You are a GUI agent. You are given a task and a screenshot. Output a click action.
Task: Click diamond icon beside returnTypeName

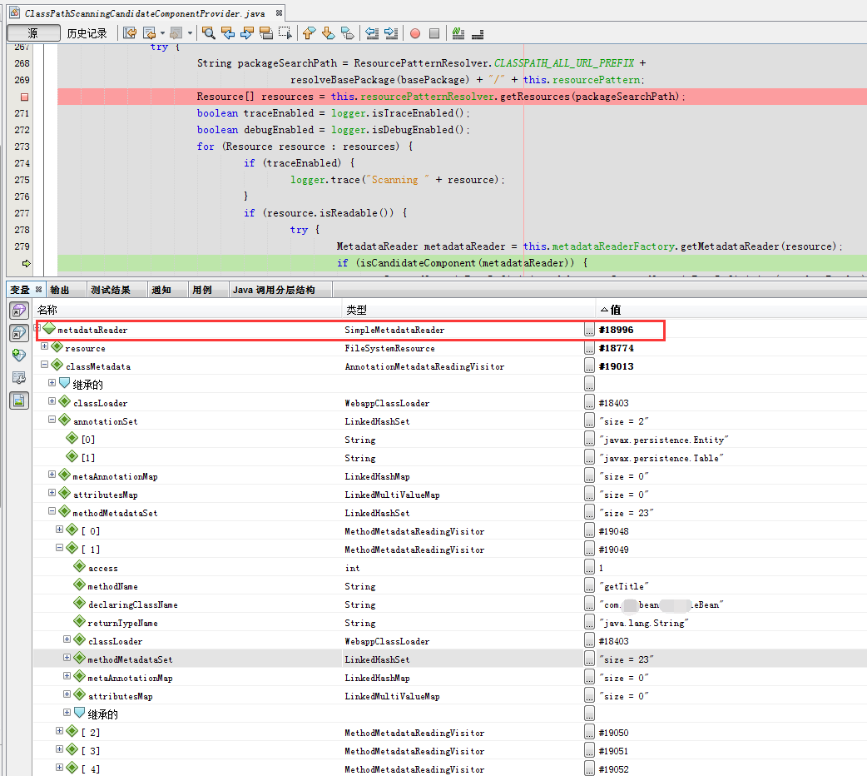[x=80, y=622]
